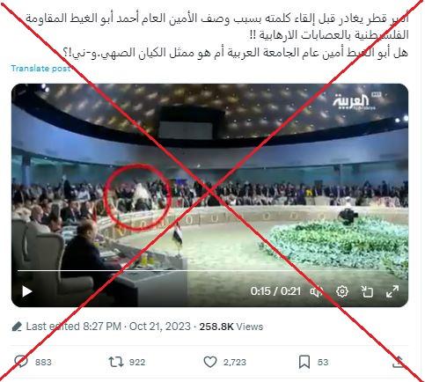Viewport: 425px width, 382px height.
Task: Mute the video using the speaker icon
Action: 317,291
